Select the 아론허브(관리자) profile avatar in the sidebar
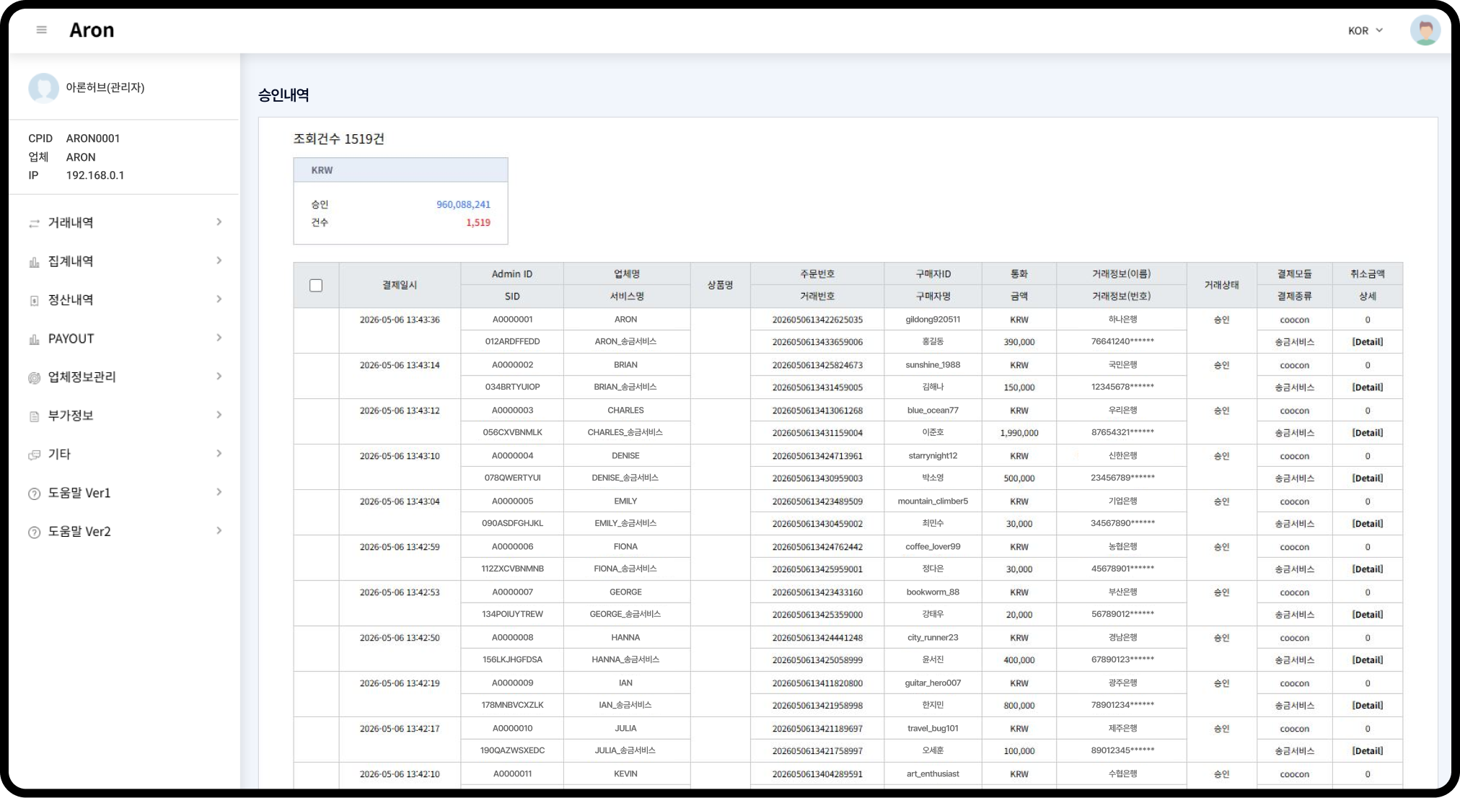Screen dimensions: 1460x798 point(43,88)
